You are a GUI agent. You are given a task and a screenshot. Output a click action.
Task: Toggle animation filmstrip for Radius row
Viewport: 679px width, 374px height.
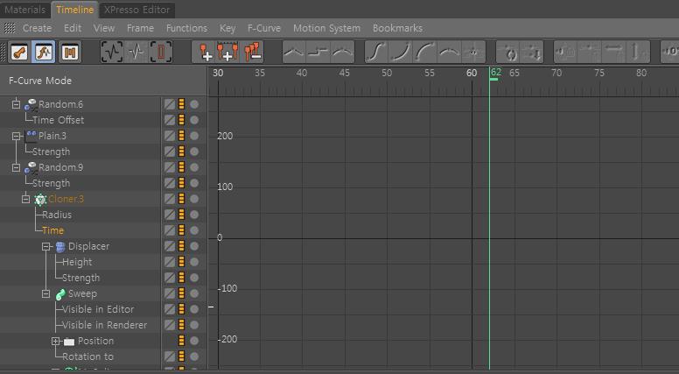tap(181, 215)
